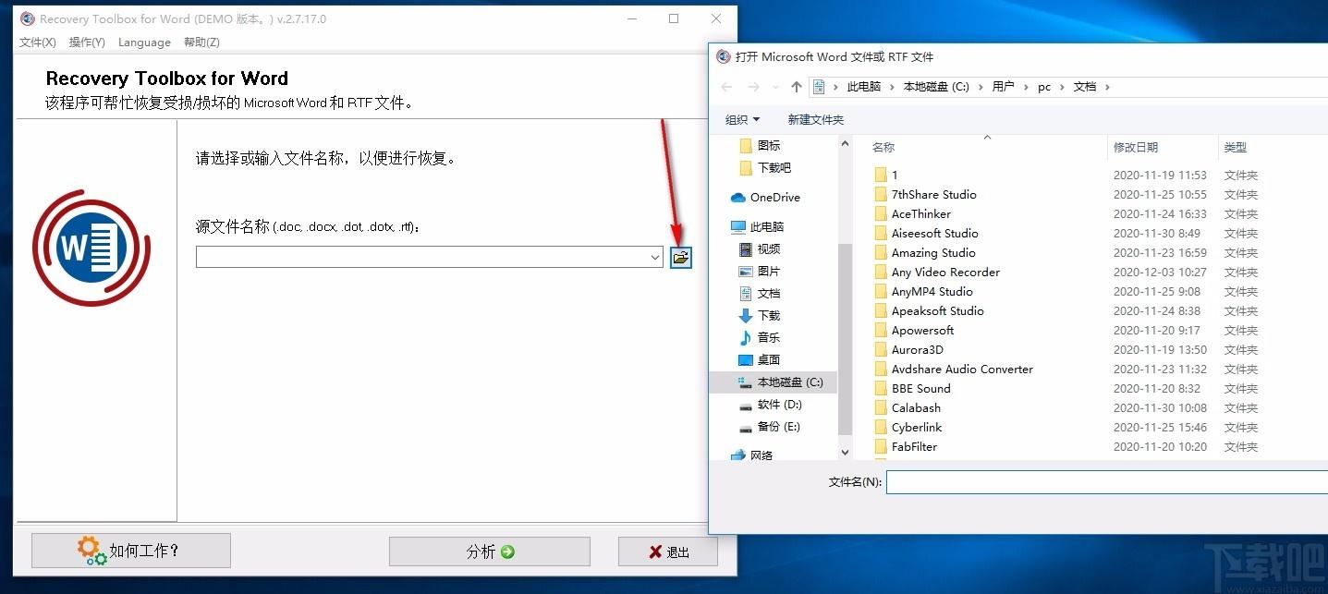The height and width of the screenshot is (594, 1328).
Task: Select 网络 in the navigation pane
Action: click(x=761, y=455)
